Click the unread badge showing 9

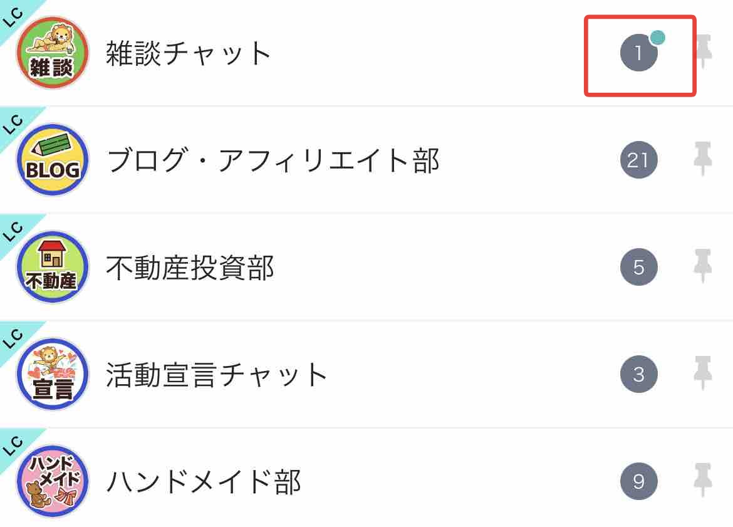tap(638, 481)
